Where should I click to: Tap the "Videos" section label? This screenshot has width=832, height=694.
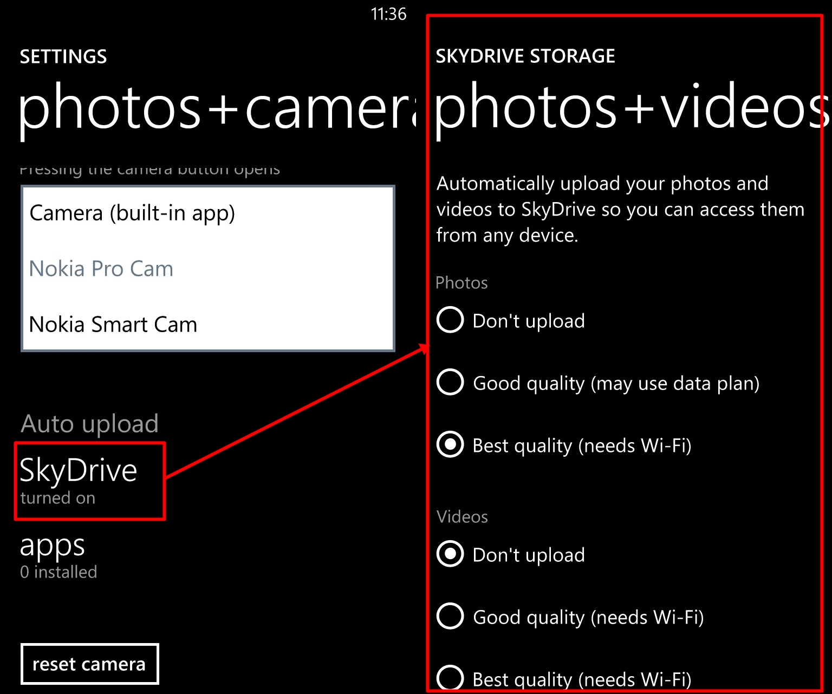[462, 517]
